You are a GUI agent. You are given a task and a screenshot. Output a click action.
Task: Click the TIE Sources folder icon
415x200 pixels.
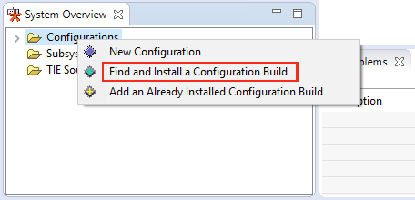tap(33, 70)
